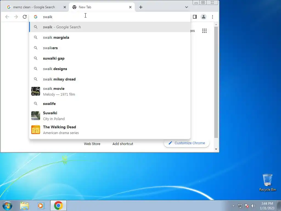This screenshot has height=211, width=281.
Task: Close the New Tab tab
Action: click(130, 7)
